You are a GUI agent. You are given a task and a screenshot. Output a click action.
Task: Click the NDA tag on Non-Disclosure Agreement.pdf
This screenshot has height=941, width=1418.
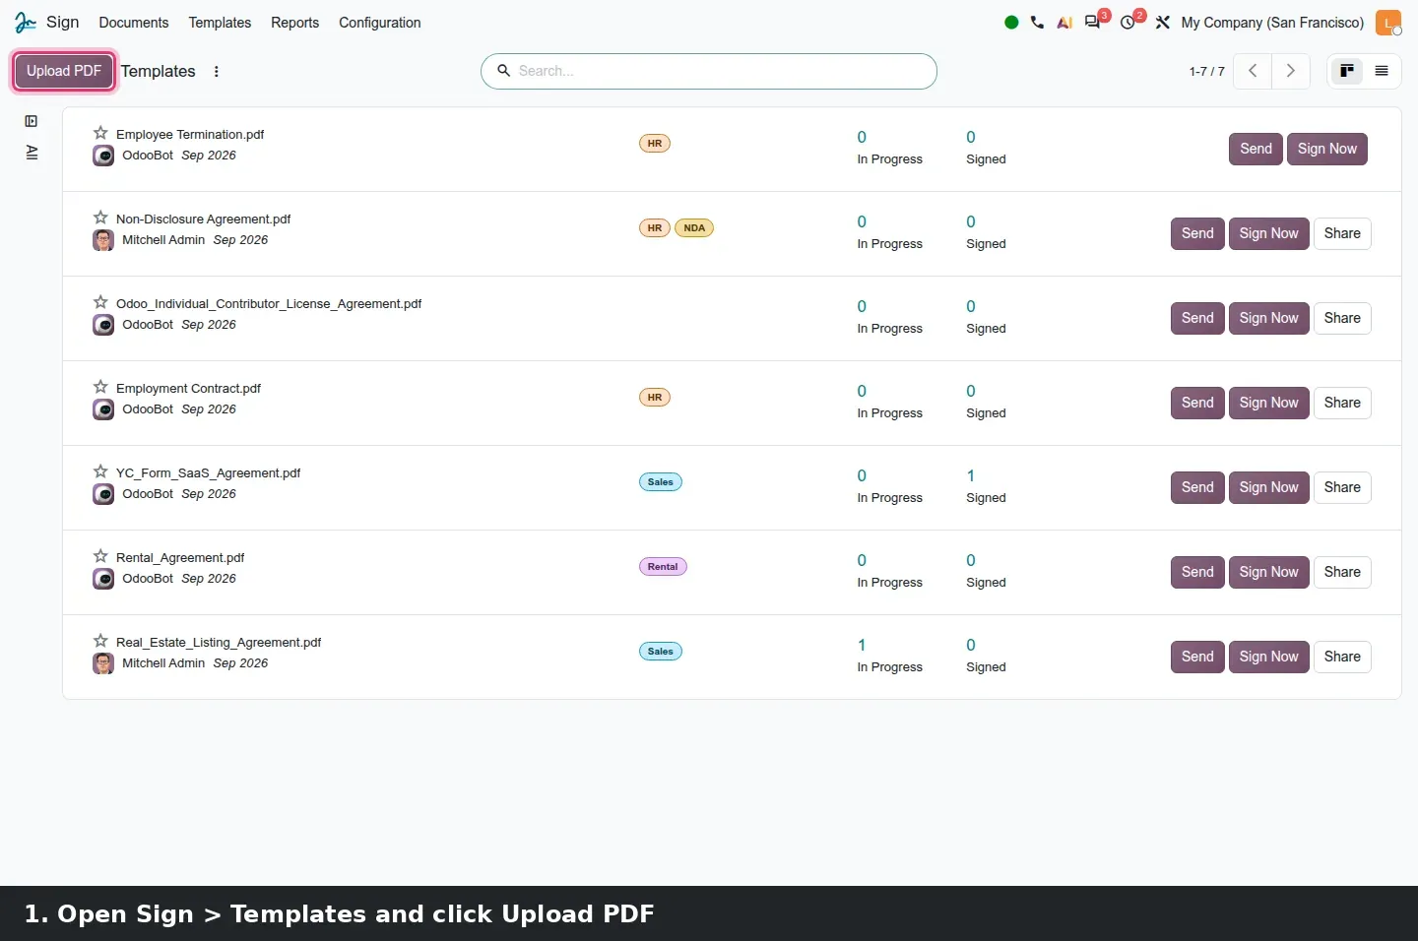coord(694,227)
